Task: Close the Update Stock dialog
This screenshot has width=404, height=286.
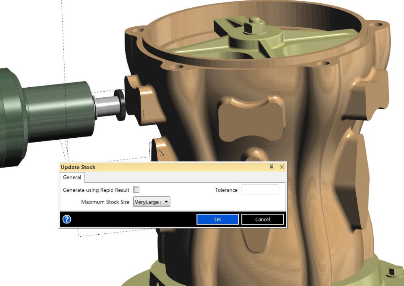Action: point(282,167)
